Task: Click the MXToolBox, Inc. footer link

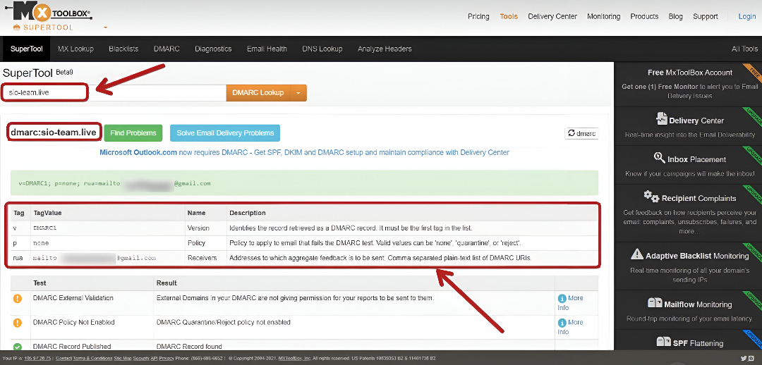Action: click(294, 358)
